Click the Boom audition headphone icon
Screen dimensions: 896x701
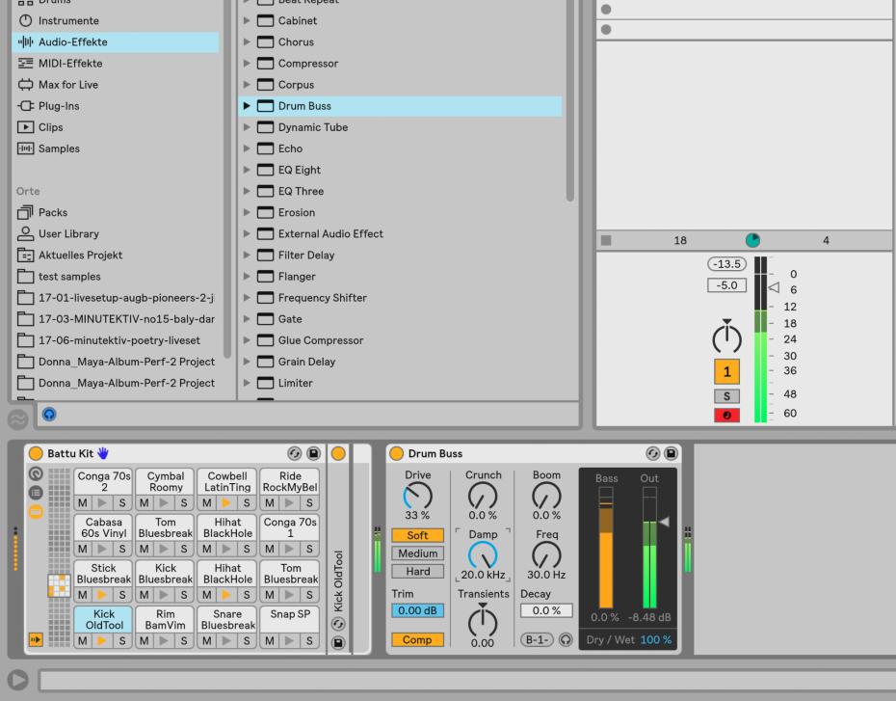(x=566, y=639)
